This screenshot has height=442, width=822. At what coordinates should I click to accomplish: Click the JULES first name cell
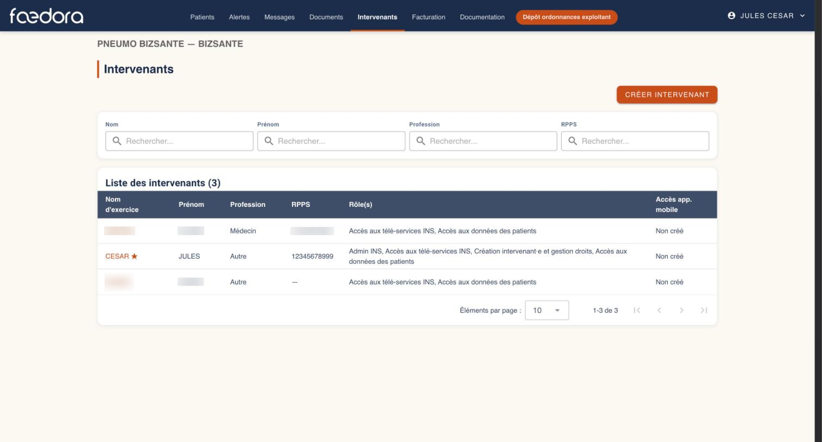(189, 256)
